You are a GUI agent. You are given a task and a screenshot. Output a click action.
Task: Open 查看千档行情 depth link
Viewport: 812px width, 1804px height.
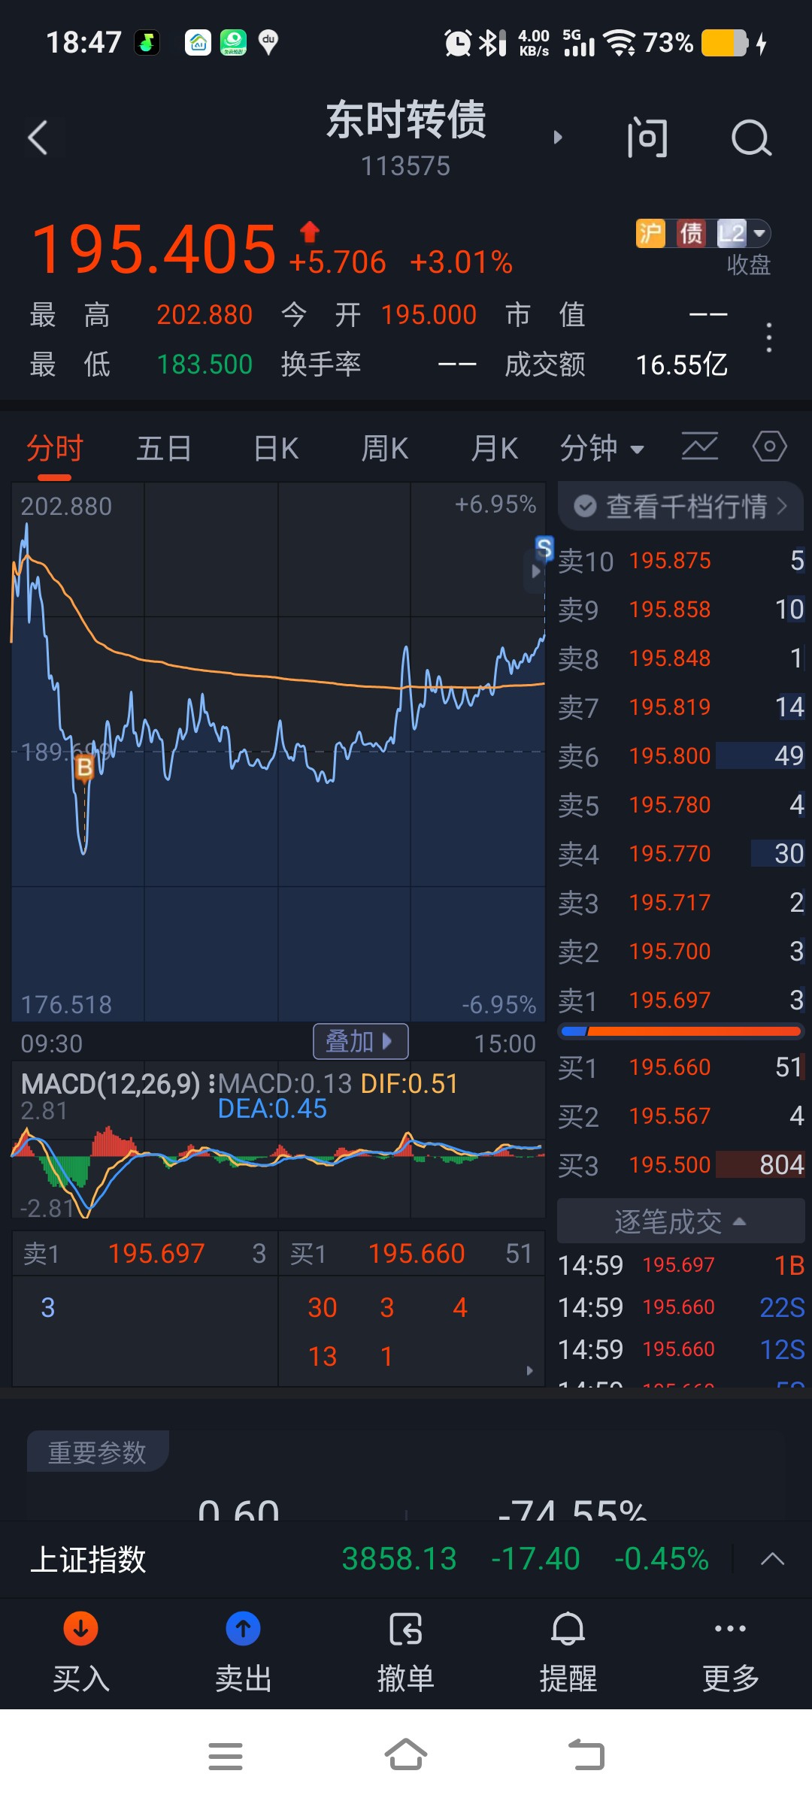[x=680, y=506]
